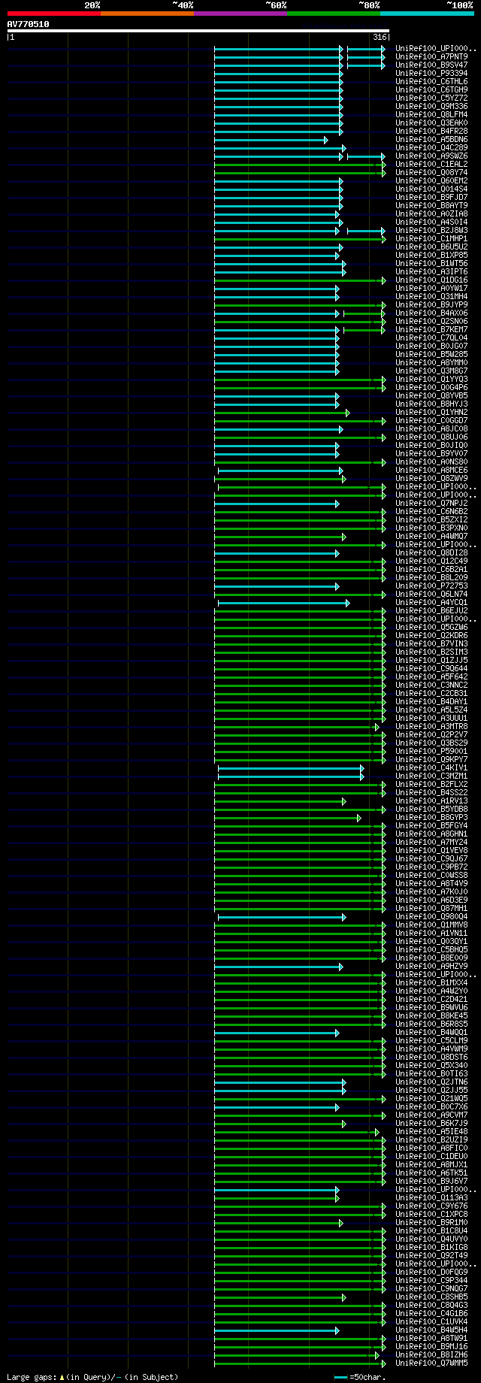This screenshot has height=1383, width=481.
Task: Select label UniRef100_B9JYP9
Action: point(431,305)
